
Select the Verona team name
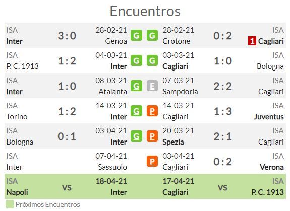click(272, 167)
